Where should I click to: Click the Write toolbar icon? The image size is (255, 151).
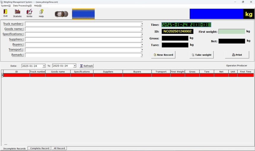point(29,13)
